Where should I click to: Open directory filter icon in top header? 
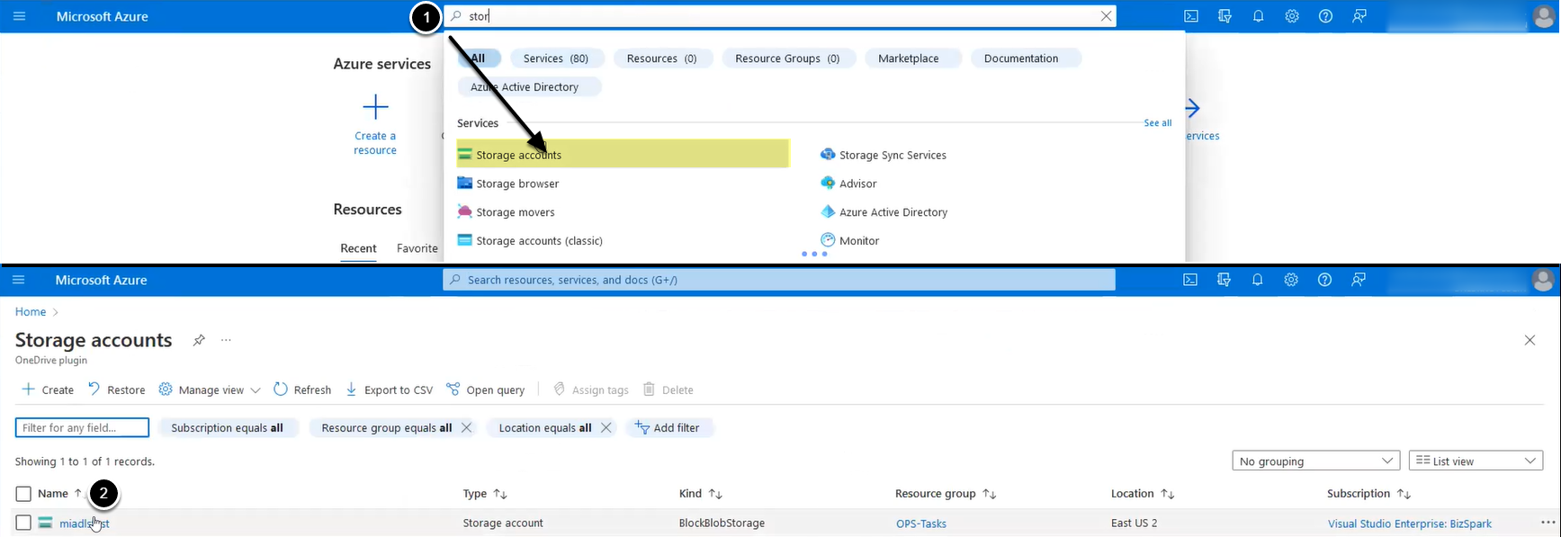click(x=1225, y=16)
